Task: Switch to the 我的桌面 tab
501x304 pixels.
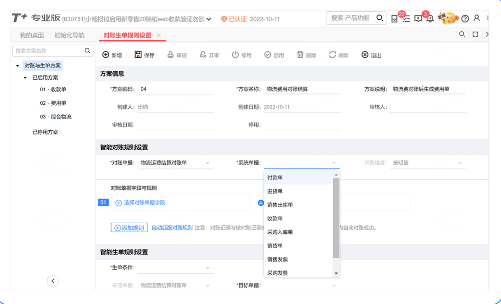Action: [32, 35]
